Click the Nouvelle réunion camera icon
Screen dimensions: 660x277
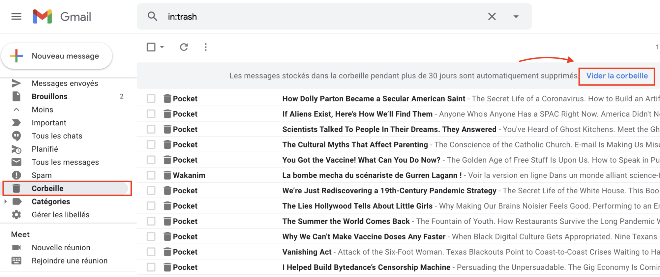click(16, 247)
